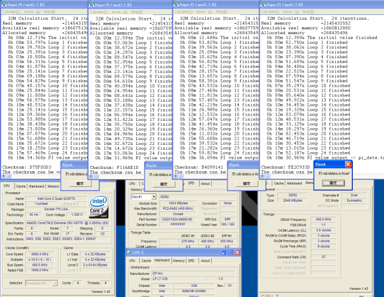Screen dimensions: 384x297
Task: Minimize the CPU-Z Mainboard window
Action: (223, 253)
